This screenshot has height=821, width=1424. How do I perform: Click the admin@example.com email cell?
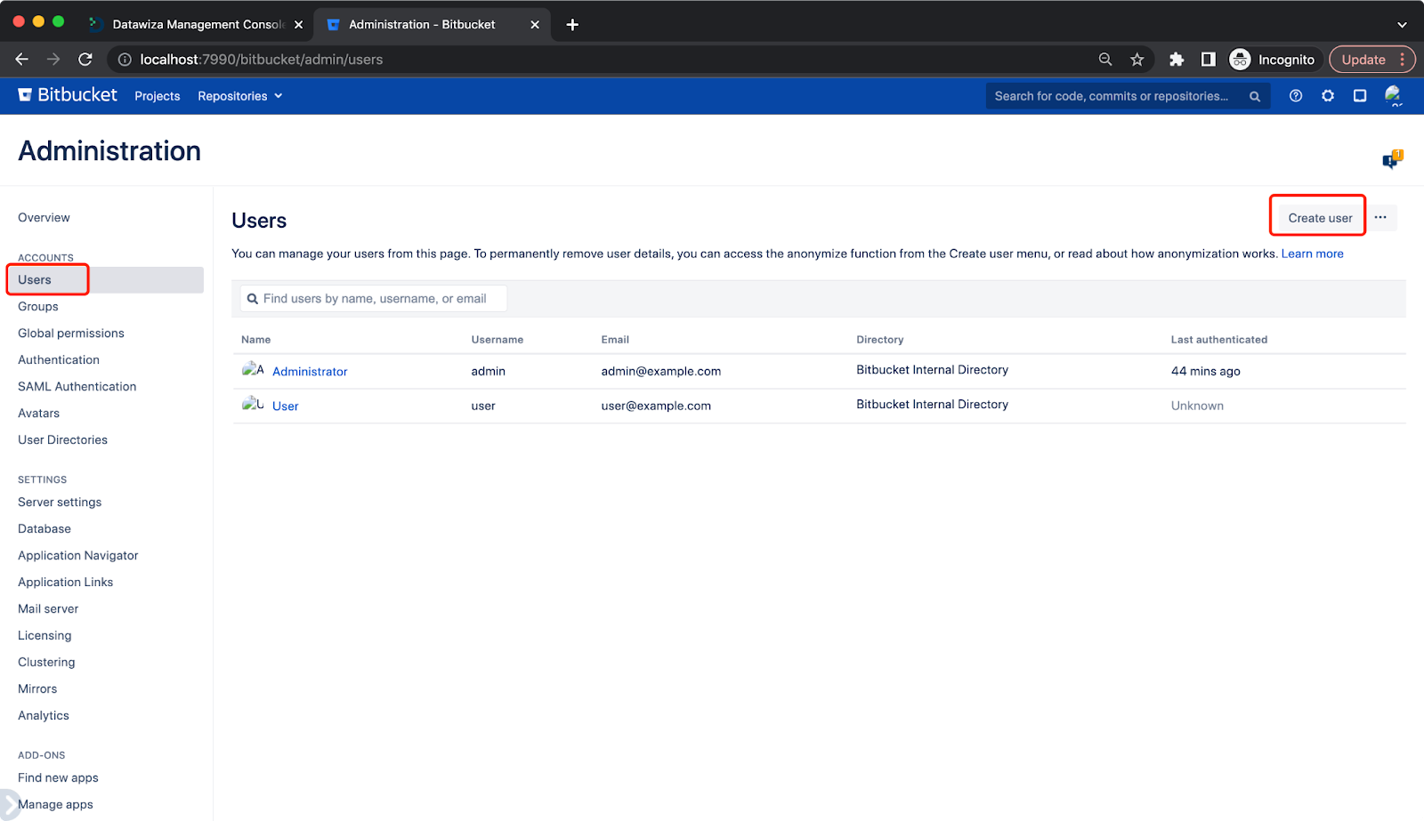tap(660, 372)
